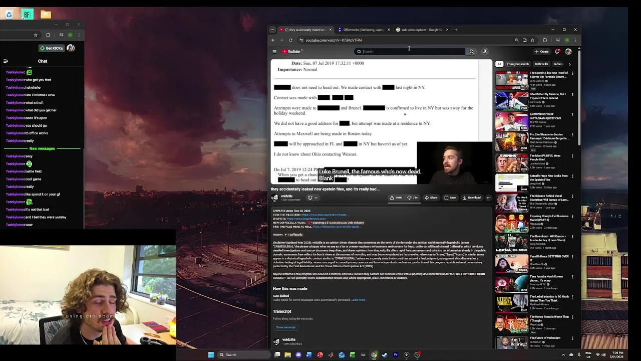Open notification bell dropdown for voidzilla
Image resolution: width=641 pixels, height=361 pixels.
tap(312, 198)
